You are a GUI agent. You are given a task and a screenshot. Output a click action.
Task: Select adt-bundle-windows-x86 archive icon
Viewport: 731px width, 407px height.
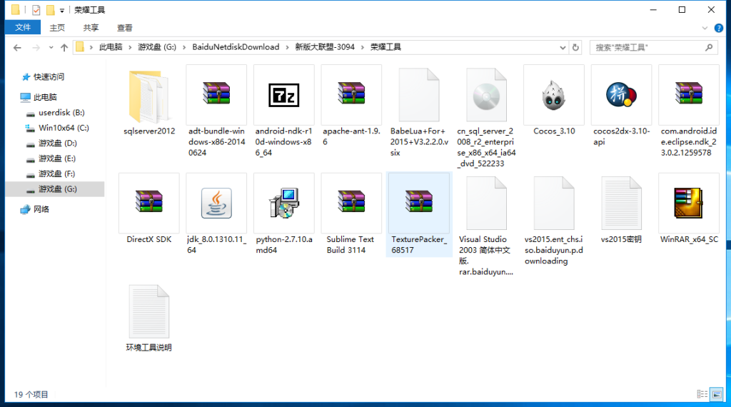pos(216,94)
